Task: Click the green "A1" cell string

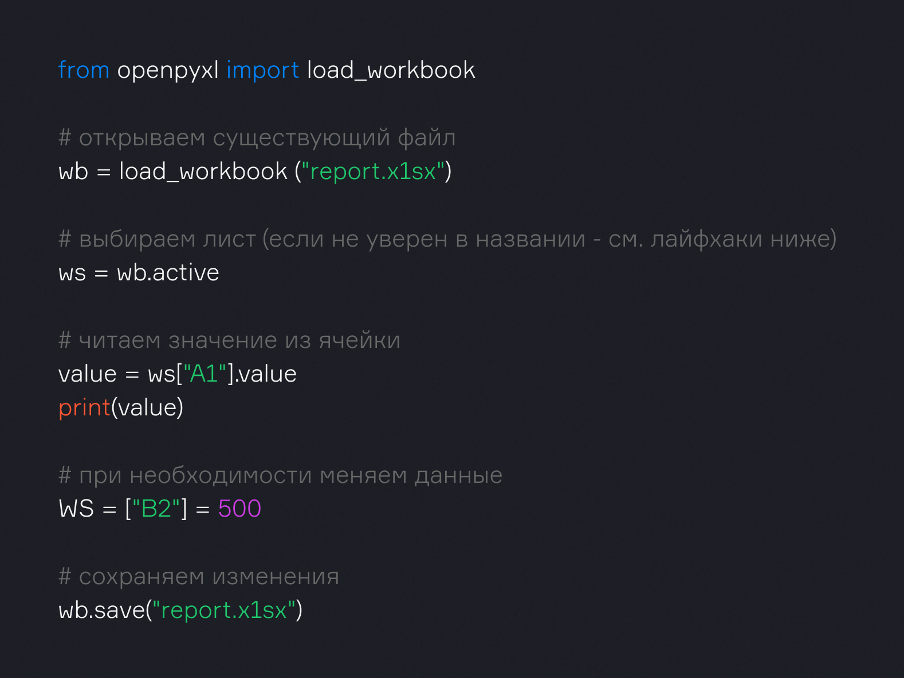Action: tap(204, 374)
